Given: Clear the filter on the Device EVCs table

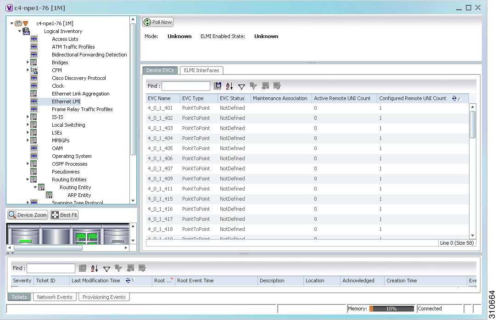Looking at the screenshot, I should coord(253,86).
